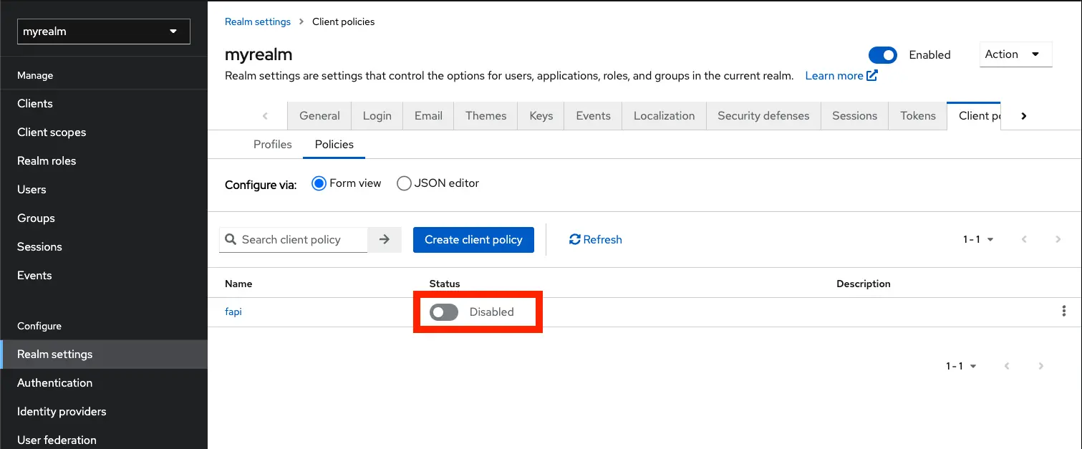Enable the fapi policy status toggle
The height and width of the screenshot is (449, 1082).
coord(443,312)
